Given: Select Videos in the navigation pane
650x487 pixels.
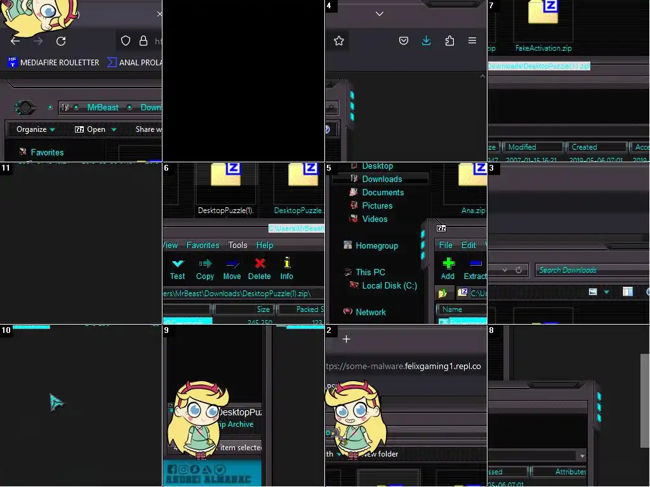Looking at the screenshot, I should coord(375,219).
